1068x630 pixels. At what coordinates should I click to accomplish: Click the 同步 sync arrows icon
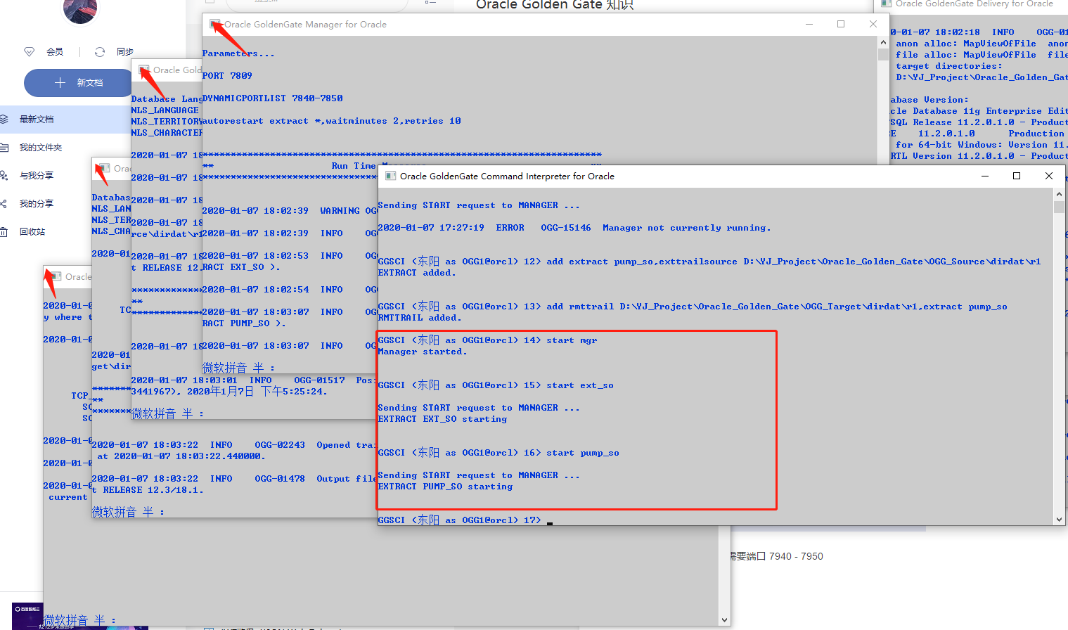pos(100,52)
